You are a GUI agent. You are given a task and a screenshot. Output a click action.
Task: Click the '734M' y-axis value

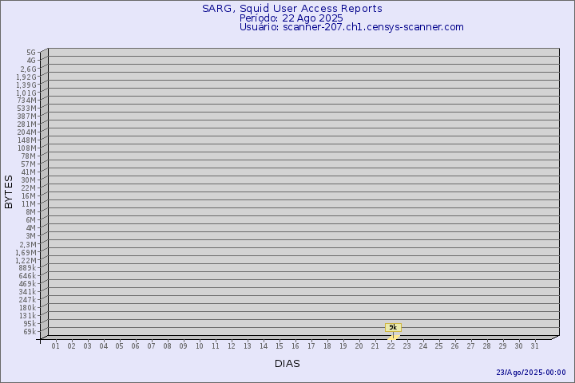(27, 101)
